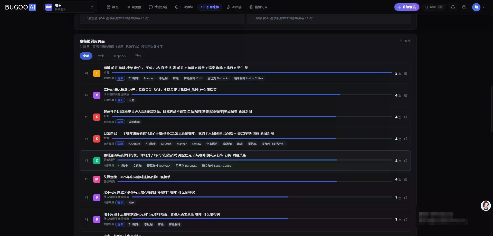The width and height of the screenshot is (493, 236).
Task: Click the purple P icon in row #2
Action: [97, 95]
